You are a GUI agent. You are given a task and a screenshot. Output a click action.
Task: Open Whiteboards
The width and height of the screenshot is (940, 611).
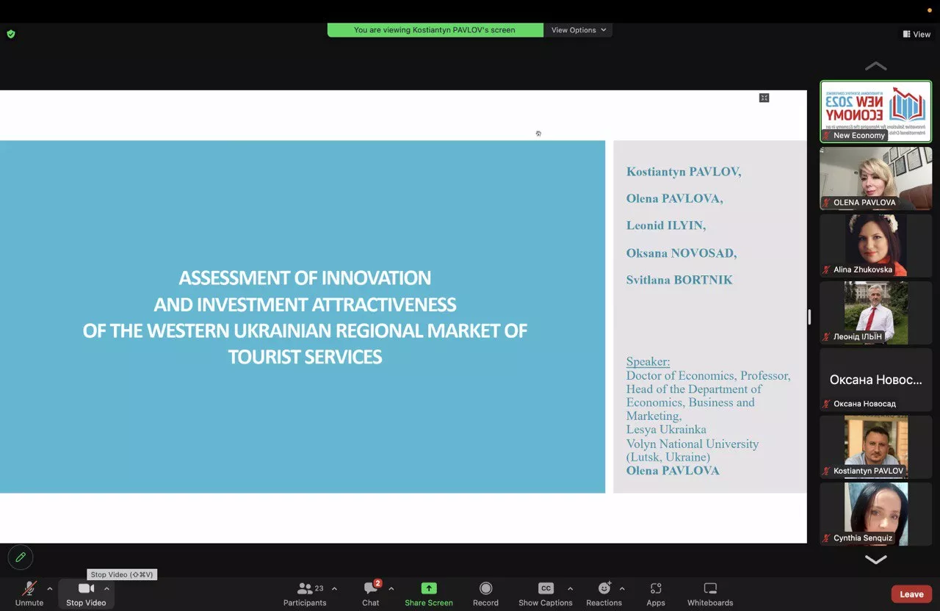tap(709, 593)
